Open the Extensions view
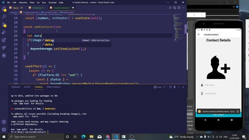 click(x=4, y=40)
